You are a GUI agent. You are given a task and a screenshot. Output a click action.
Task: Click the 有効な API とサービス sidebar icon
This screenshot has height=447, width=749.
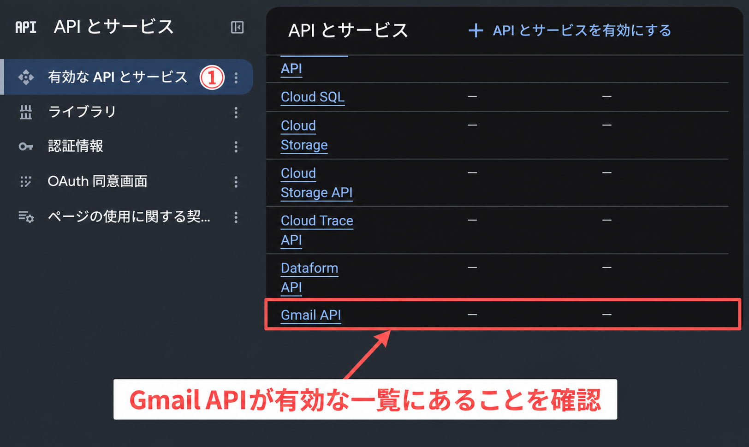(x=26, y=77)
